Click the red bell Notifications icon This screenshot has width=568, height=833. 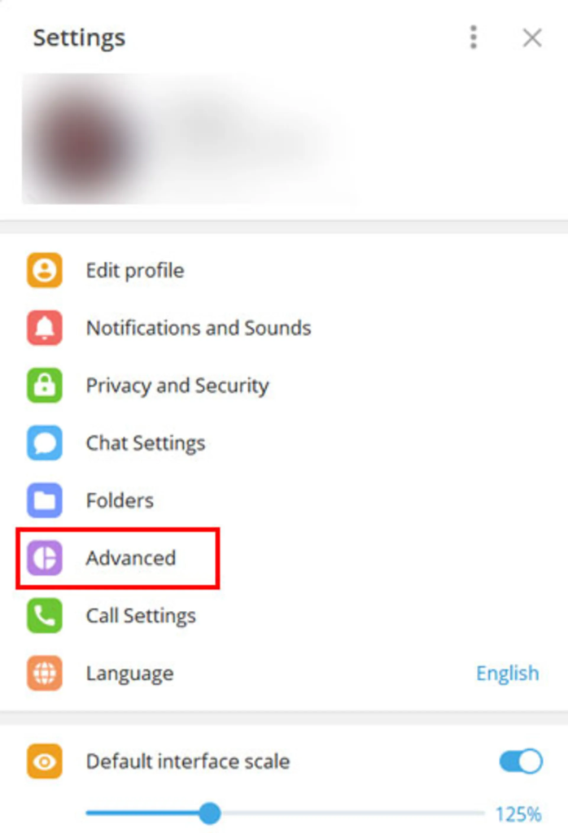[x=45, y=328]
